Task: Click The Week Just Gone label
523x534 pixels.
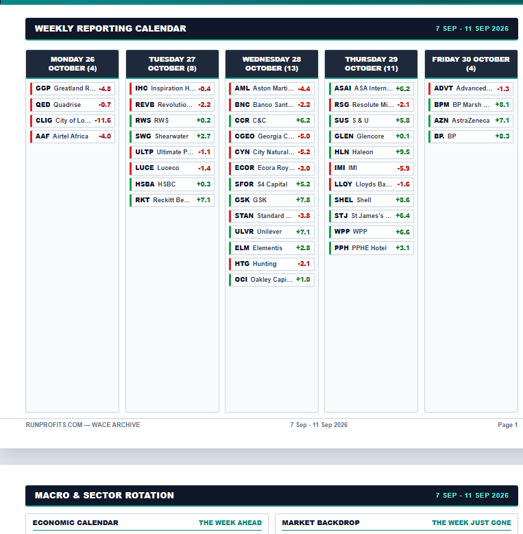Action: tap(472, 523)
